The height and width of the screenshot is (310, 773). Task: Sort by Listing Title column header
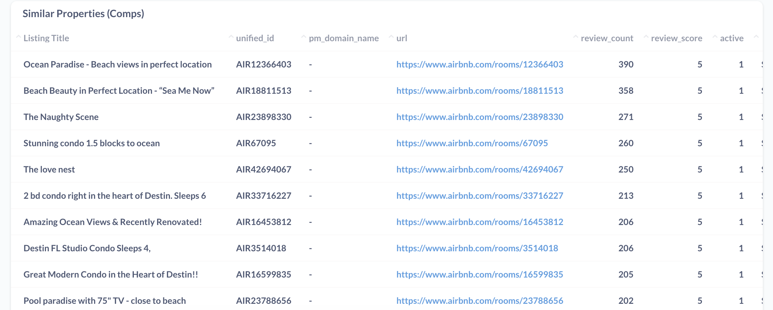[46, 38]
